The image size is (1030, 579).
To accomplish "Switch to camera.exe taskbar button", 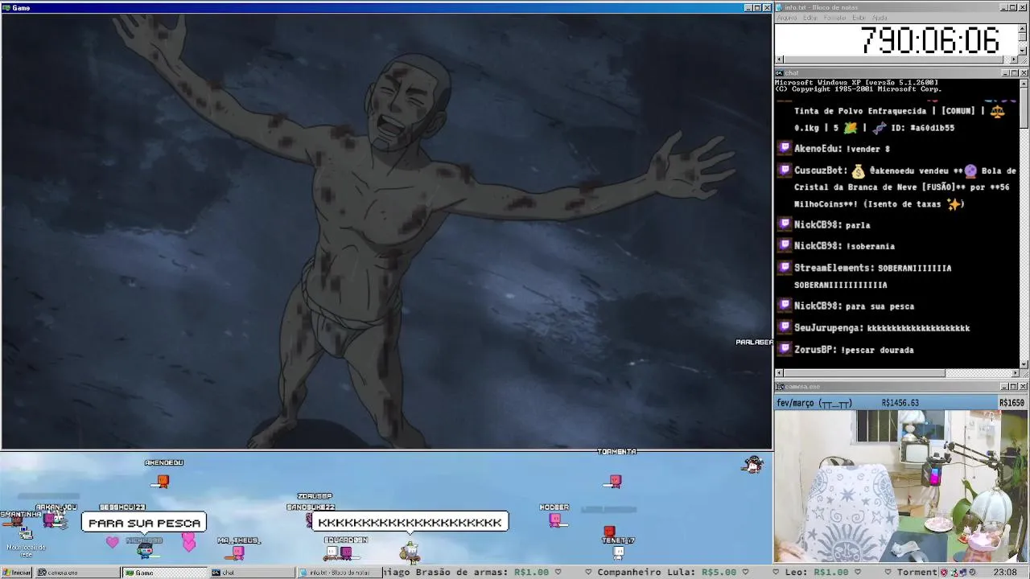I will point(78,573).
